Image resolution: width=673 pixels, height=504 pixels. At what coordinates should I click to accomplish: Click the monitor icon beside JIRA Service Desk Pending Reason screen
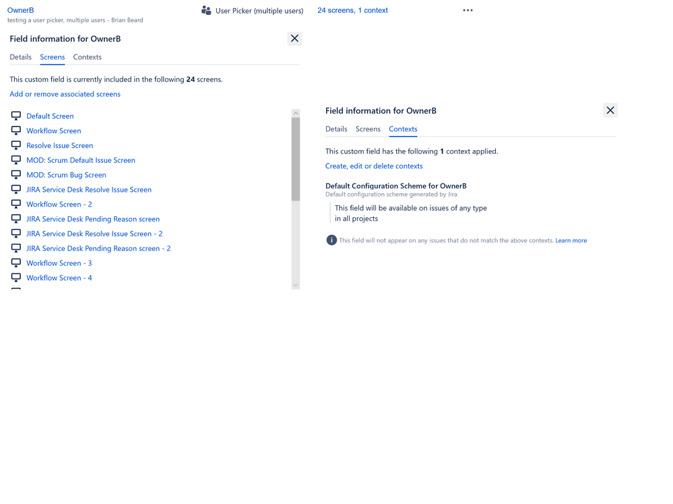15,219
